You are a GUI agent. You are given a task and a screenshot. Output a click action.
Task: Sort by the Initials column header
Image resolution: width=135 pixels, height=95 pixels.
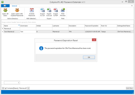click(x=44, y=26)
